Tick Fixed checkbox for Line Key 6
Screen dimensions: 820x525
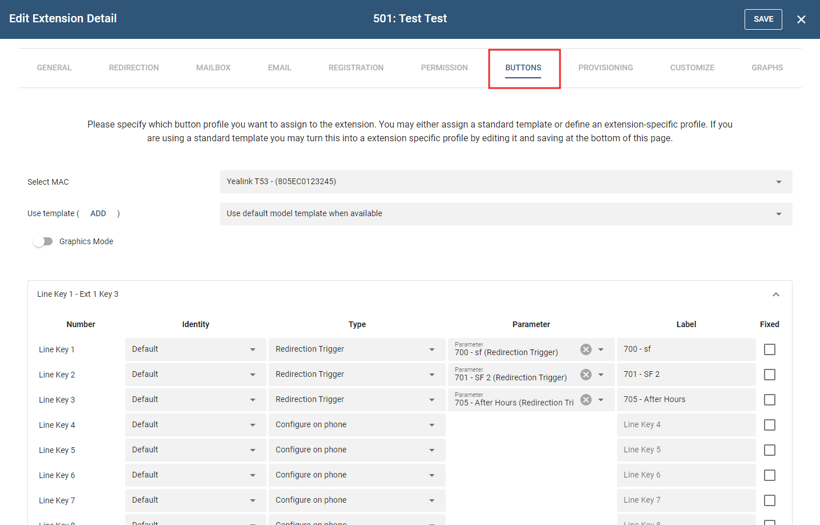(x=769, y=475)
